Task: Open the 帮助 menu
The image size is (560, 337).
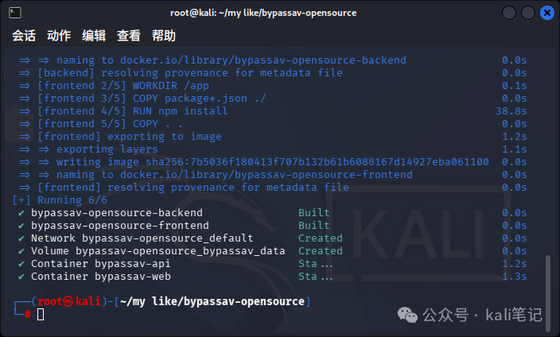Action: 164,36
